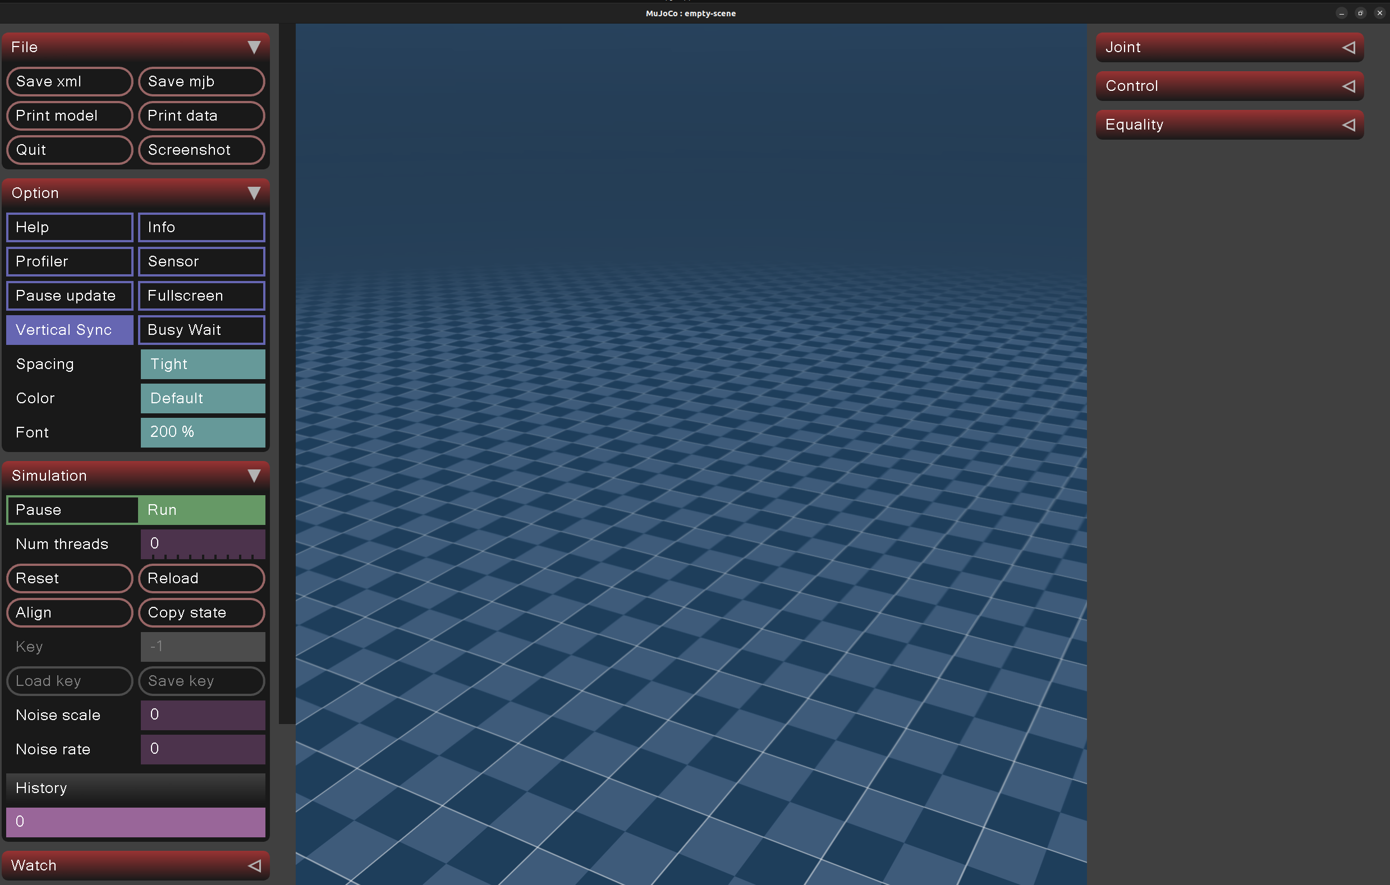Screen dimensions: 1390x885
Task: Click the Save xml button
Action: [70, 81]
